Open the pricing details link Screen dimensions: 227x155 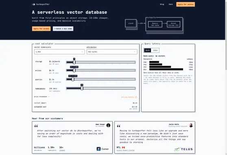point(128,97)
